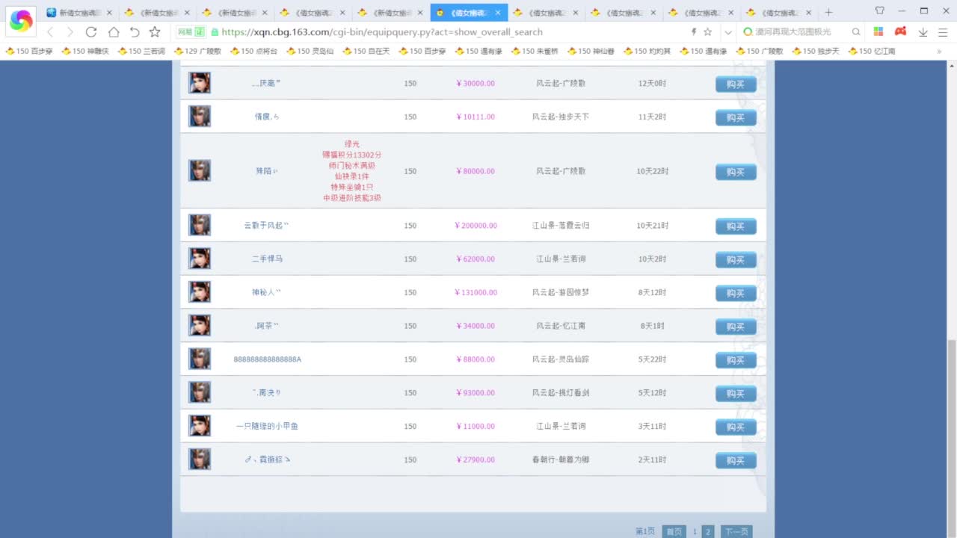Click 下一页 next page link
The height and width of the screenshot is (538, 957).
pyautogui.click(x=736, y=531)
